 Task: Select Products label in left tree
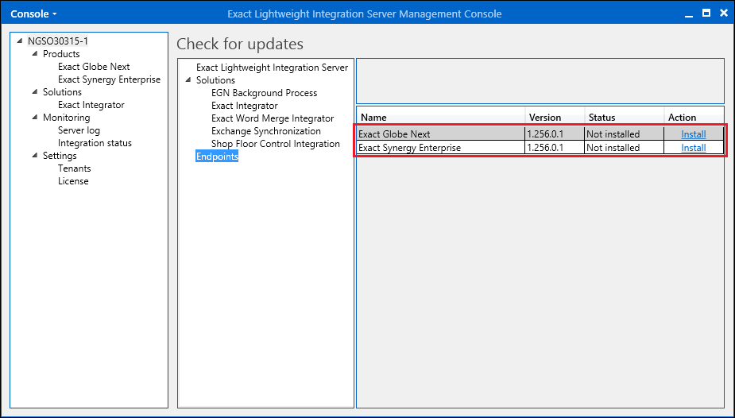pyautogui.click(x=61, y=54)
